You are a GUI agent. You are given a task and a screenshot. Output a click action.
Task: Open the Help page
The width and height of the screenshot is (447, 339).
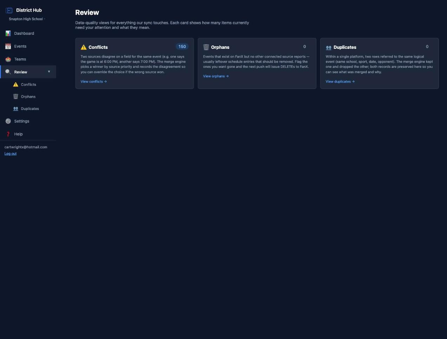coord(28,134)
